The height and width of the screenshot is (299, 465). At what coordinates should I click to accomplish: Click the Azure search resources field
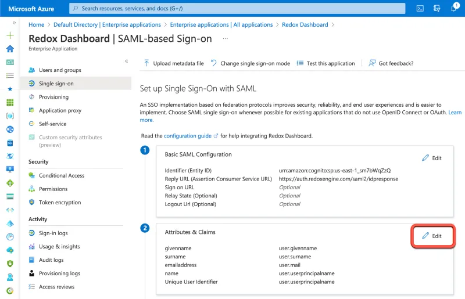coord(237,8)
